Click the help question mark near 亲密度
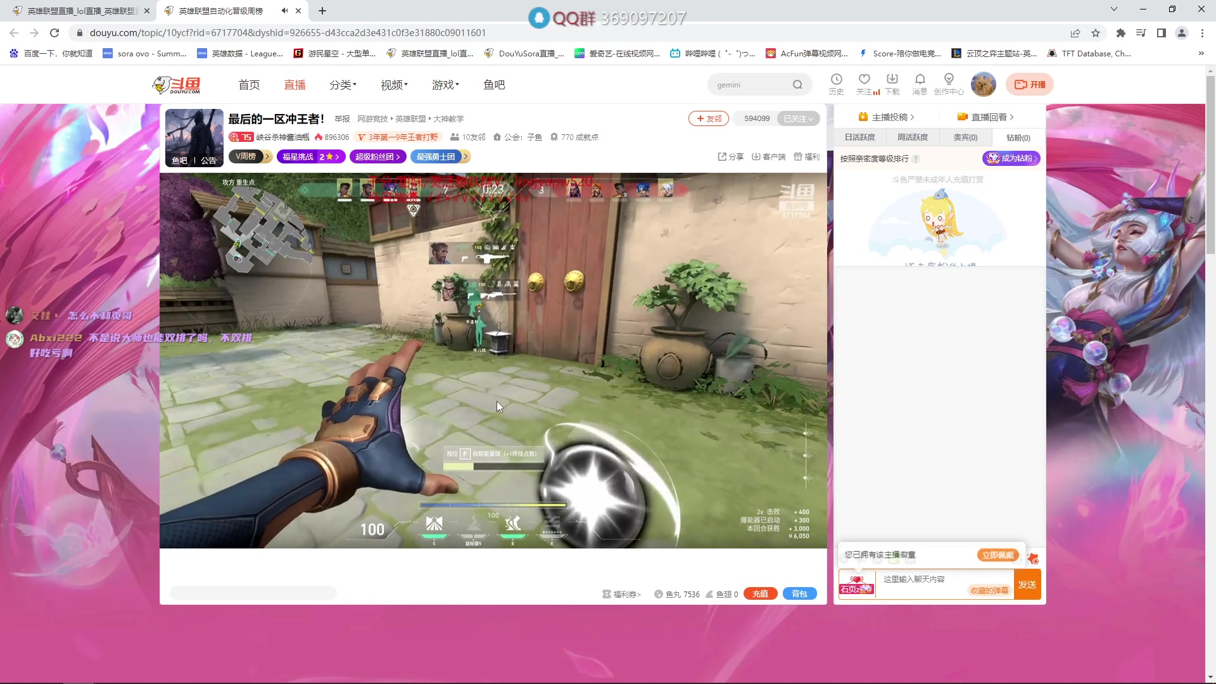Screen dimensions: 1216x684 (x=916, y=159)
